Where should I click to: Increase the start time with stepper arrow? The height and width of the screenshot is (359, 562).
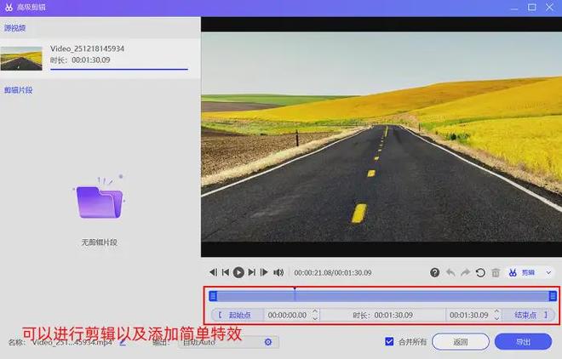[x=316, y=311]
